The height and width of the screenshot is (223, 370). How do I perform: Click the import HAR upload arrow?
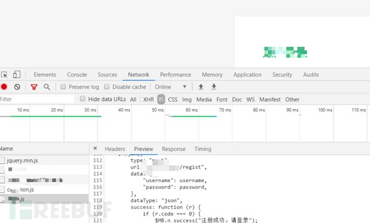click(201, 87)
